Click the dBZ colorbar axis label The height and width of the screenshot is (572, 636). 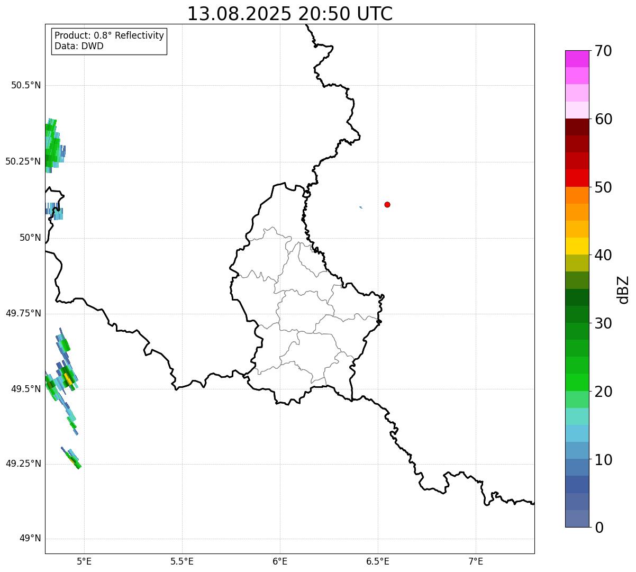pos(623,289)
